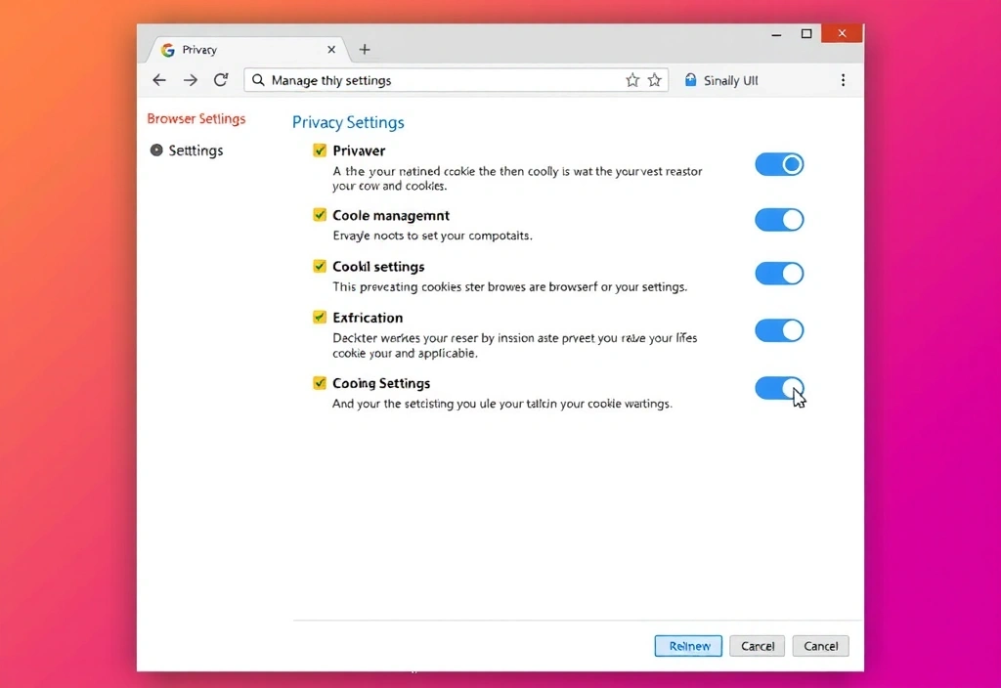Screen dimensions: 1001x688
Task: Reload the page with the refresh icon
Action: (221, 80)
